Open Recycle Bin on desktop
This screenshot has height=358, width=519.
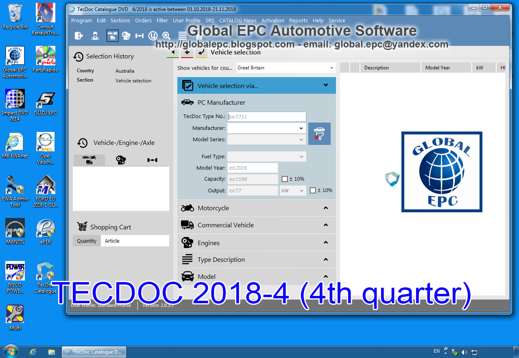point(15,16)
